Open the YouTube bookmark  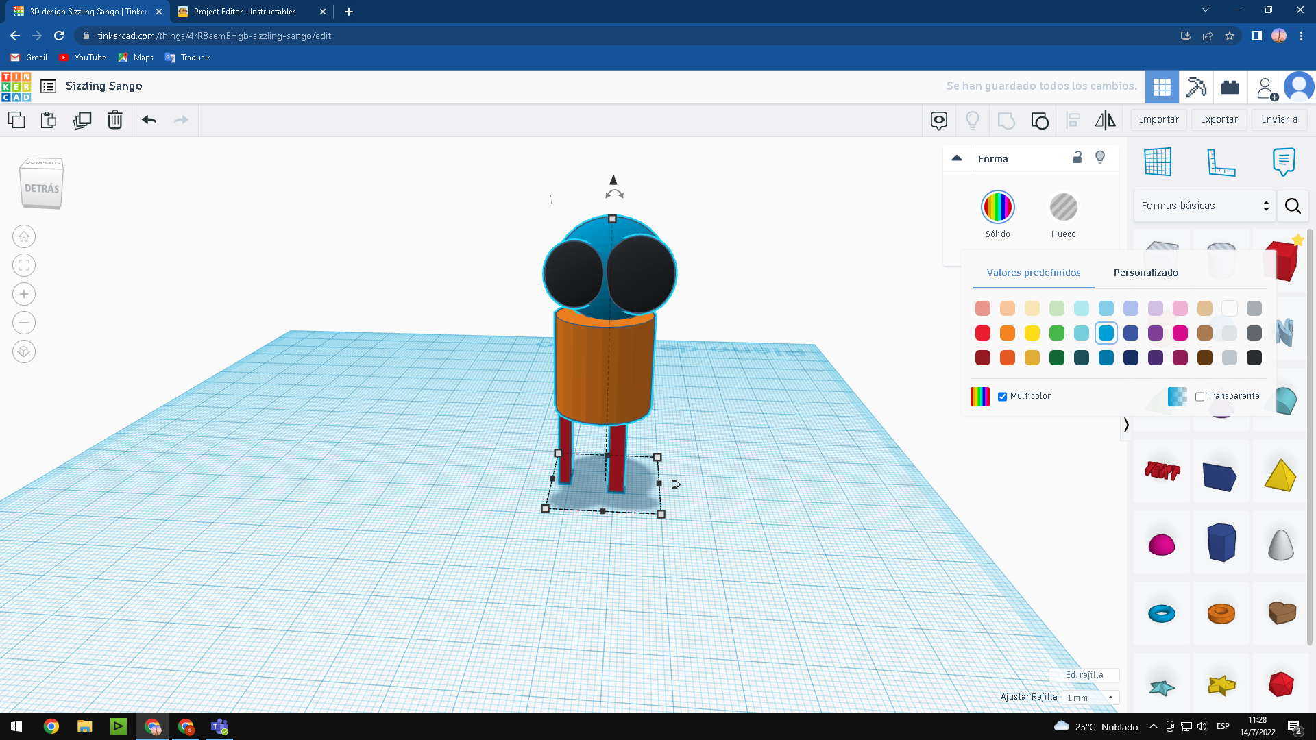tap(82, 58)
